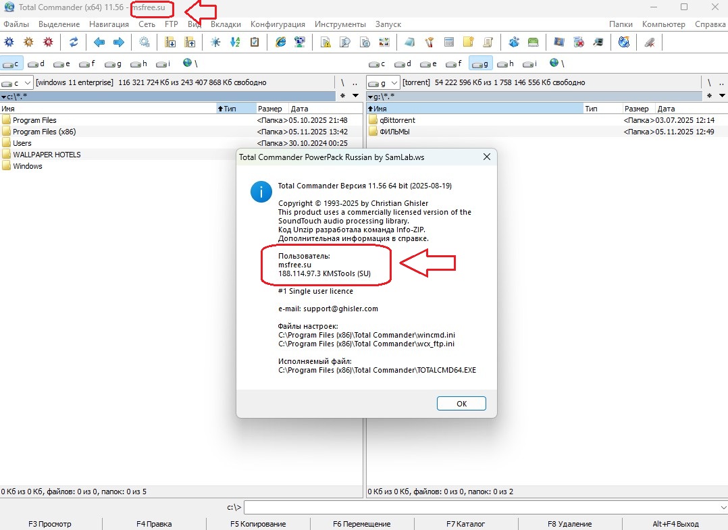Open right panel drive g dropdown
This screenshot has height=530, width=728.
pos(382,82)
